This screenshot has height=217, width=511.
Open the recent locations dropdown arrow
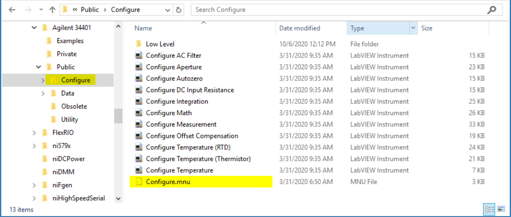tap(41, 10)
